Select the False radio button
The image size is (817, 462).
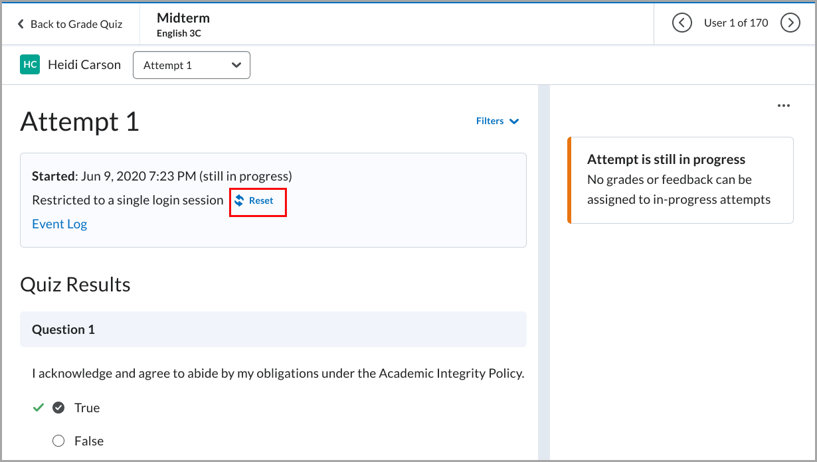pos(58,441)
